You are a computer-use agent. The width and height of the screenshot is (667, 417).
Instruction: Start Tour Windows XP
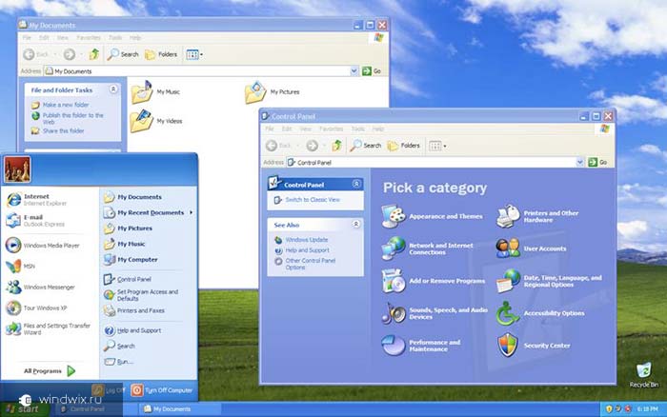click(36, 308)
